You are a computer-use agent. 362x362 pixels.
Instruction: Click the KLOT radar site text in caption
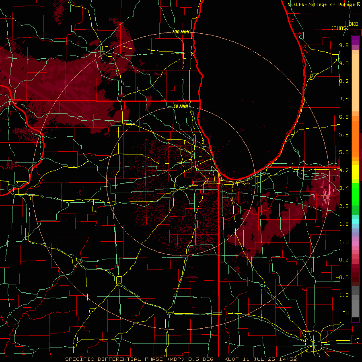click(x=232, y=359)
